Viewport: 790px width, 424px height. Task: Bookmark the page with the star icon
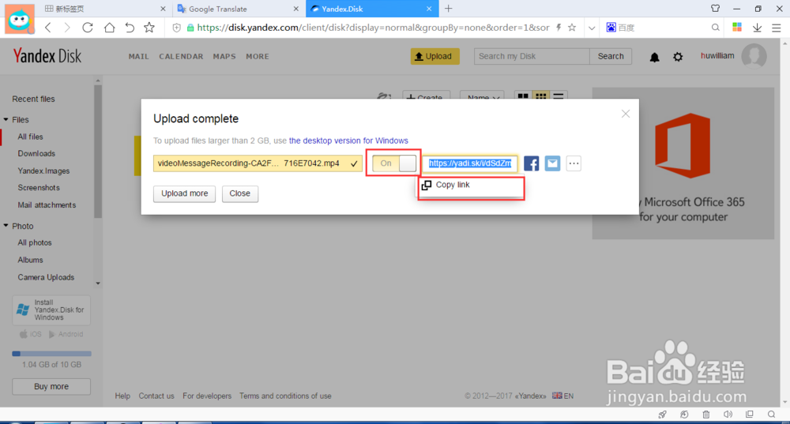pyautogui.click(x=149, y=28)
